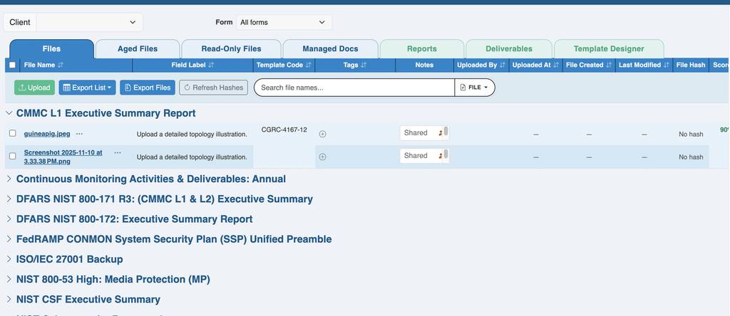
Task: Click template code CGRC-4167-12
Action: [284, 130]
